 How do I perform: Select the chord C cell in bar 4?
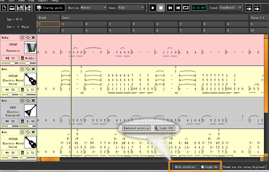119,24
